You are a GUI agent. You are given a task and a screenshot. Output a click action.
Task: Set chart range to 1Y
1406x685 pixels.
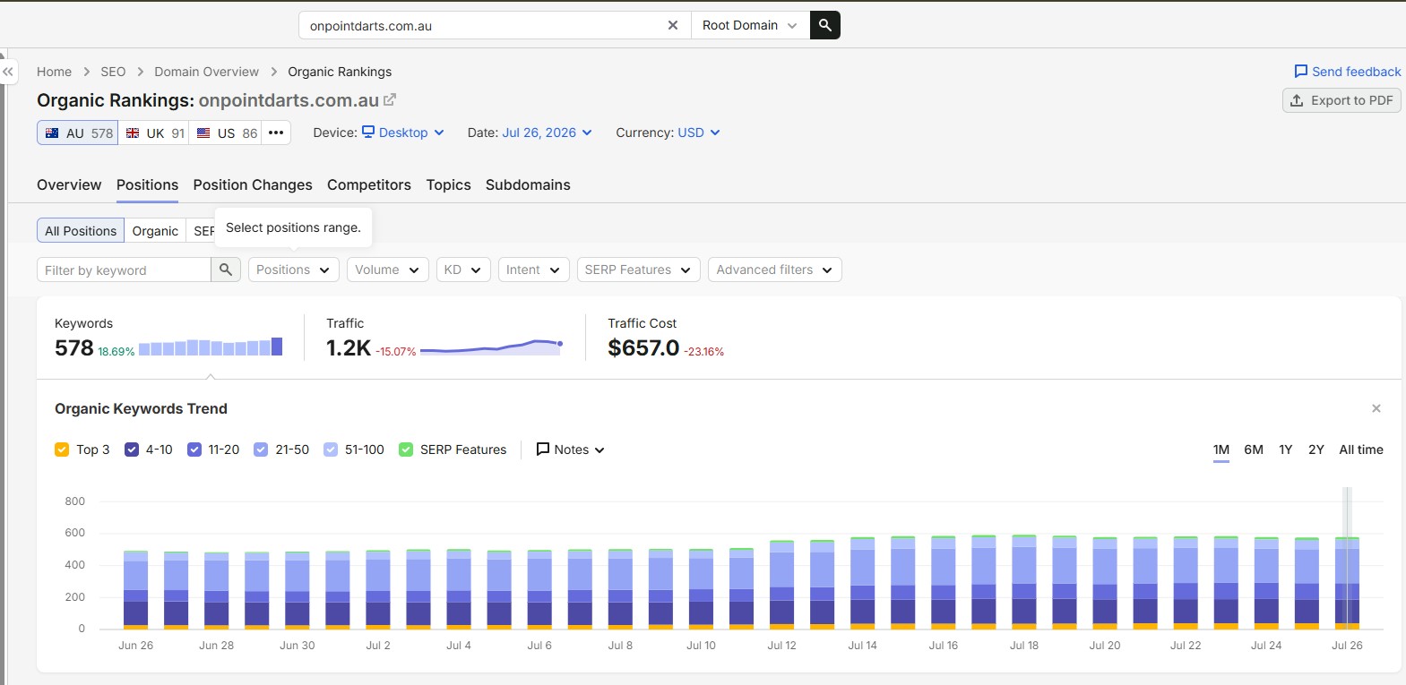point(1285,450)
